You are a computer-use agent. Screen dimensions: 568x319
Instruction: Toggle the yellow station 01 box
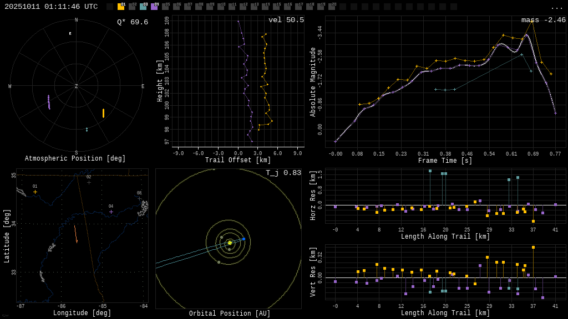[121, 7]
